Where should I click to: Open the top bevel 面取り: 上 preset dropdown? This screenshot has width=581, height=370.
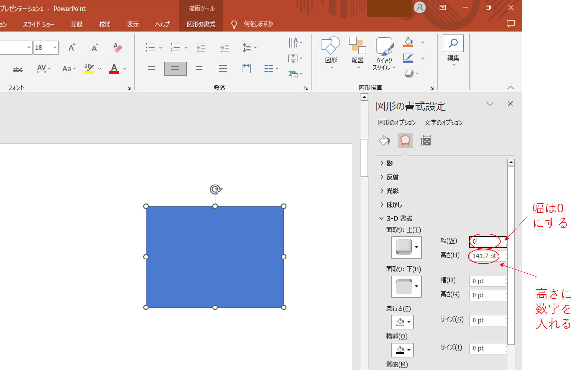(x=407, y=247)
